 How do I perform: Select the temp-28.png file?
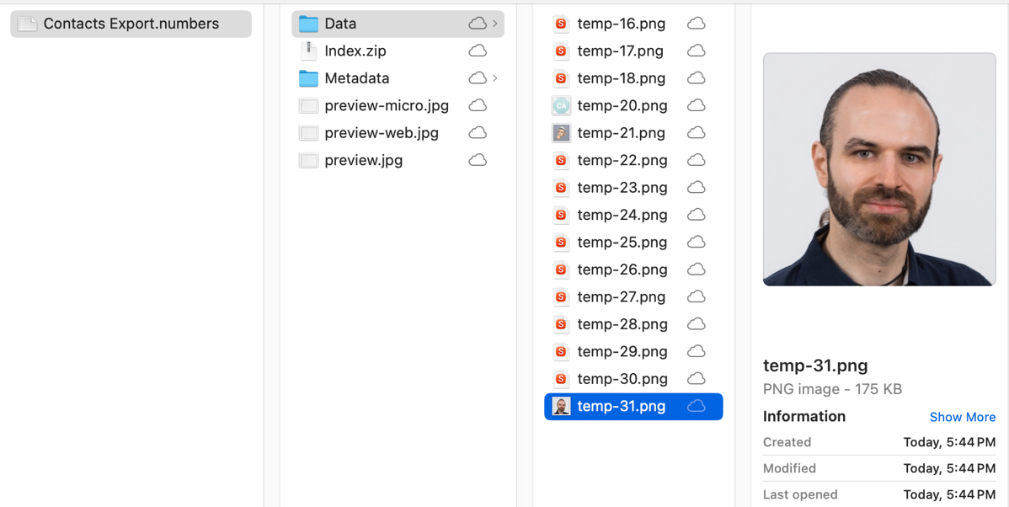[x=622, y=324]
